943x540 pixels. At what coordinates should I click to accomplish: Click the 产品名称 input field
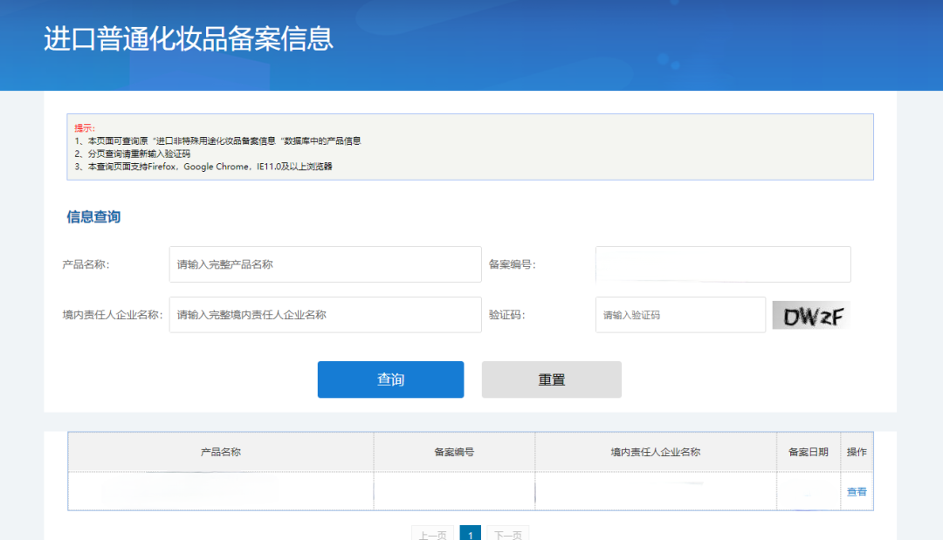[x=325, y=264]
